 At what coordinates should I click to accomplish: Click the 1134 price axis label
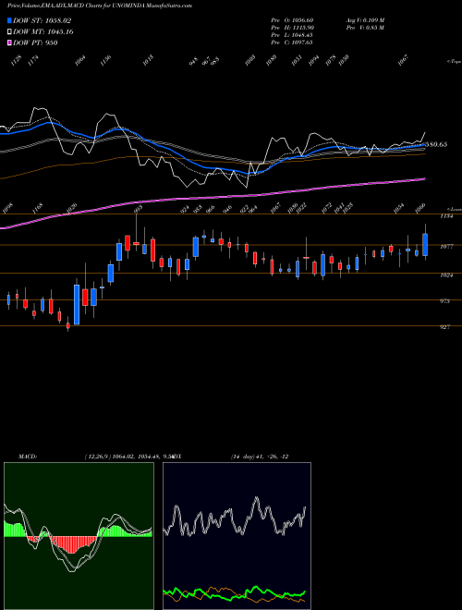(x=446, y=216)
